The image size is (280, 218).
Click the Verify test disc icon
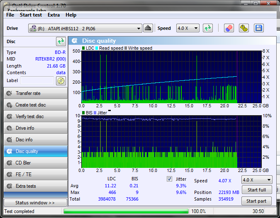coord(9,116)
